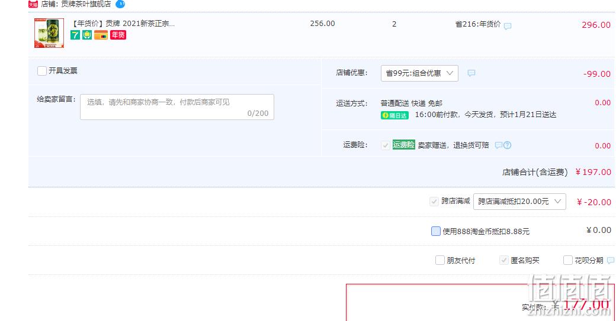
Task: Click shipping method text 普通配送 快递 免邮
Action: pyautogui.click(x=411, y=103)
